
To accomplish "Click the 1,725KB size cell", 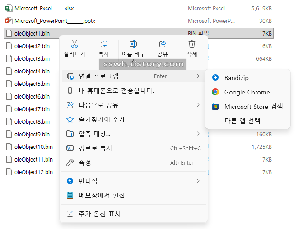I will pos(261,147).
